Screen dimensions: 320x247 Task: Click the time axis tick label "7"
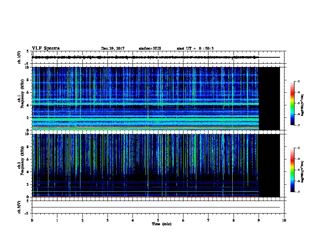(208, 220)
